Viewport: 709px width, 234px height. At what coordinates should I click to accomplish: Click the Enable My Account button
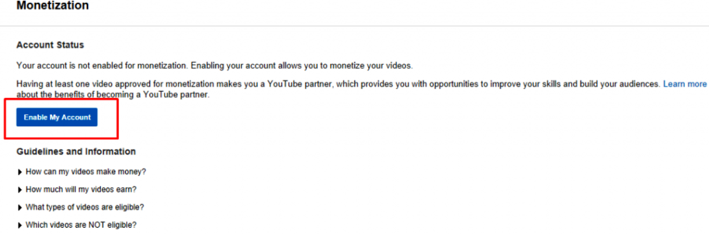57,117
